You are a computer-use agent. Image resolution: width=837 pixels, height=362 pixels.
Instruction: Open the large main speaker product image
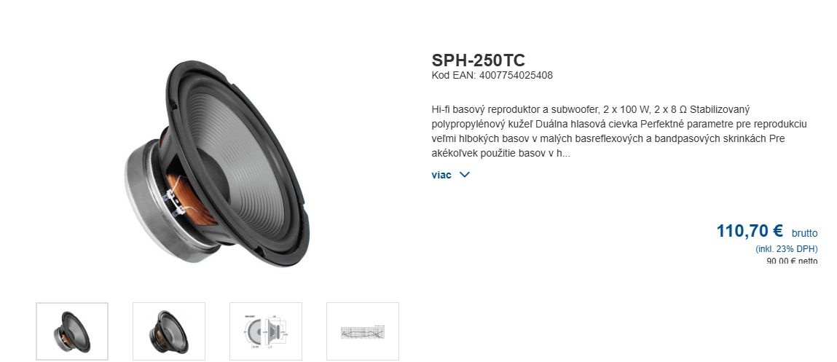pos(217,162)
